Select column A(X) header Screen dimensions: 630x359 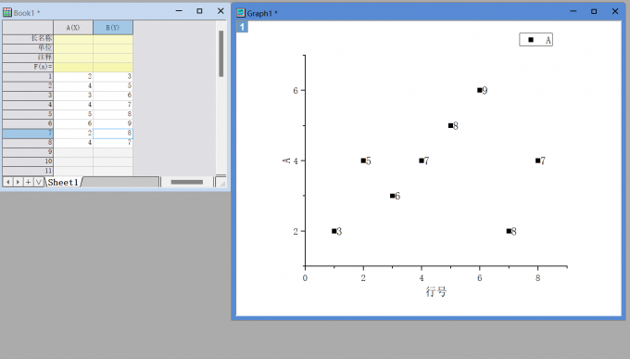[x=73, y=28]
